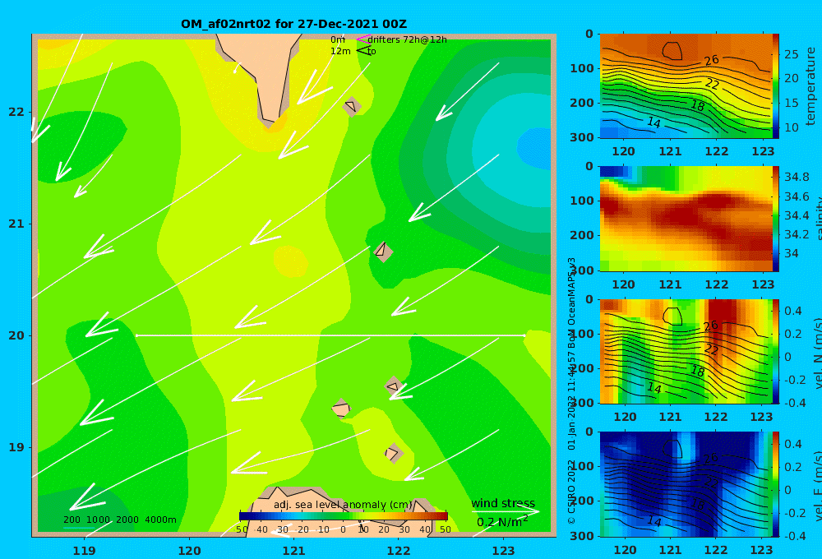Click depth label 100 of salinity panel

coord(581,201)
